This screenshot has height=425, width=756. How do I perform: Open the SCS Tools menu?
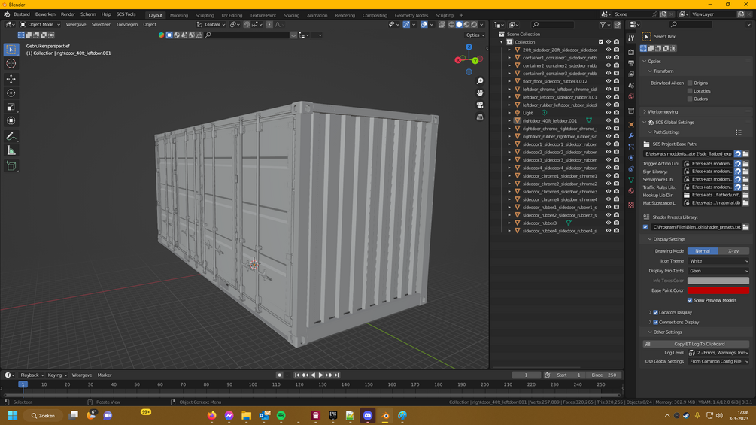pyautogui.click(x=126, y=14)
